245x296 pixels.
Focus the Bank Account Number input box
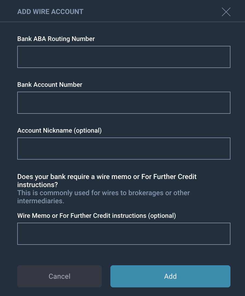coord(124,103)
